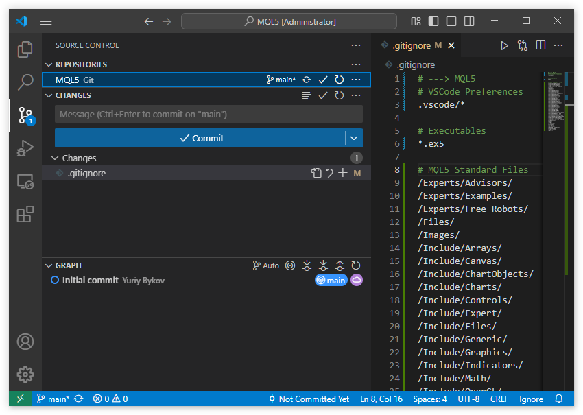Viewport: 583px width, 415px height.
Task: Refresh the MQL5 repository row
Action: coord(339,80)
